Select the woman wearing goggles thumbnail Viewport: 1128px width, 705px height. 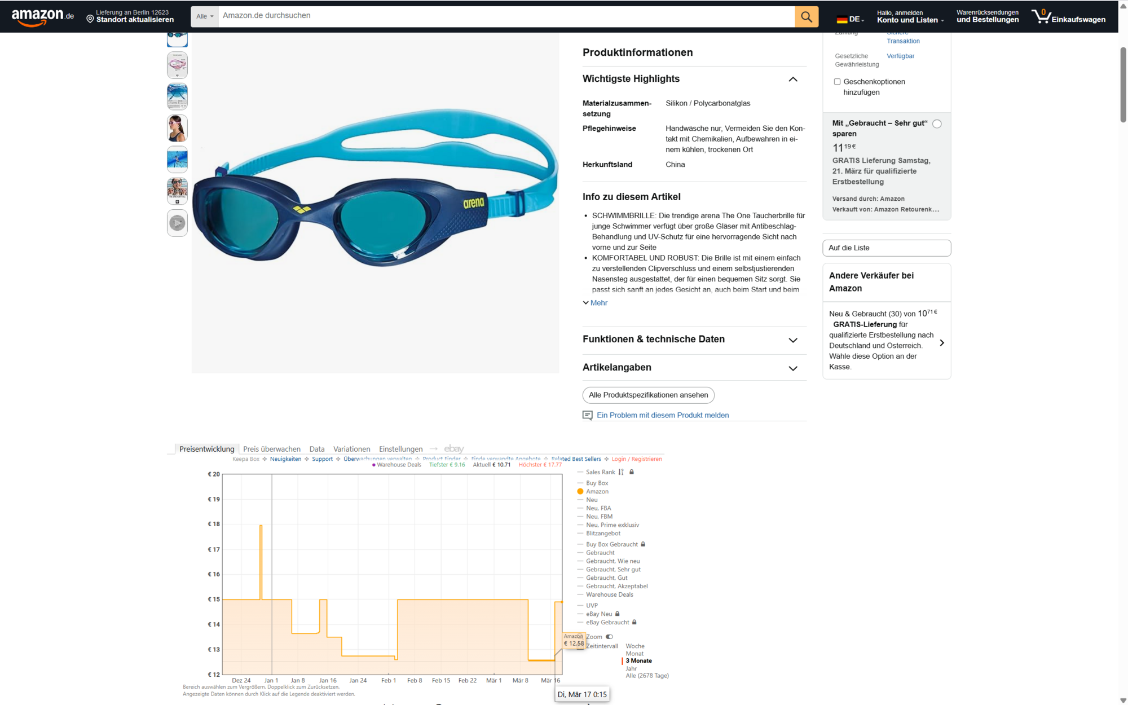[177, 128]
